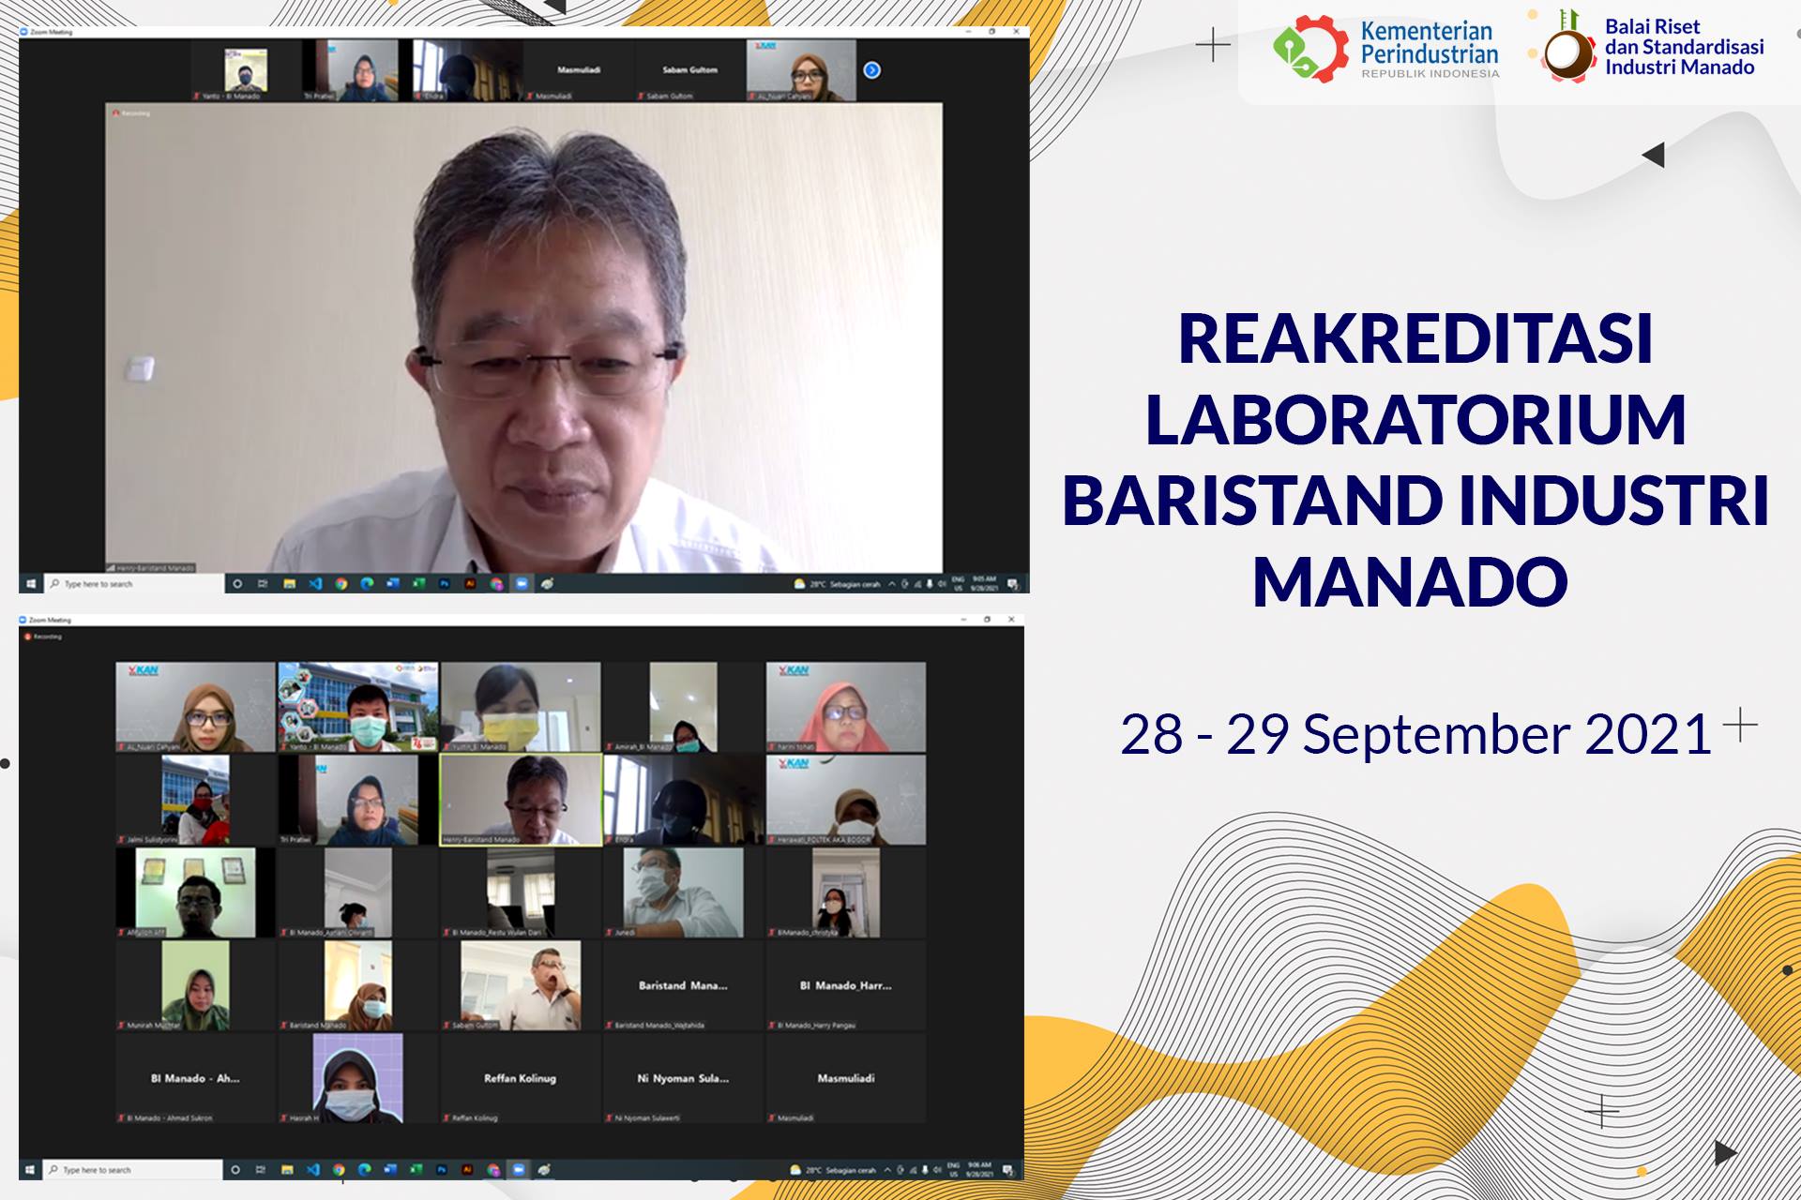Open Google Chrome in the speaker-view window taskbar
Screen dimensions: 1801x1200
pyautogui.click(x=341, y=583)
